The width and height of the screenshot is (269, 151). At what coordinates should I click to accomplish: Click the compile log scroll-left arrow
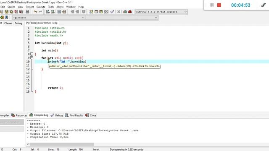[28, 144]
